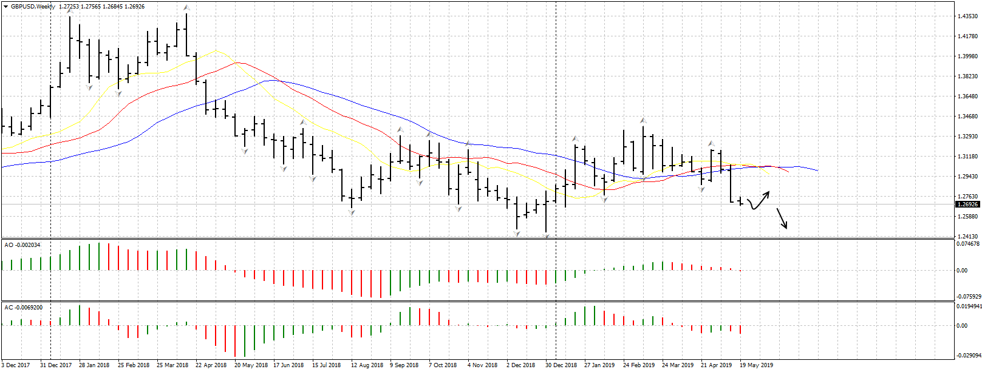This screenshot has height=372, width=982.
Task: Click the 1.24130 price scale label
Action: click(967, 237)
